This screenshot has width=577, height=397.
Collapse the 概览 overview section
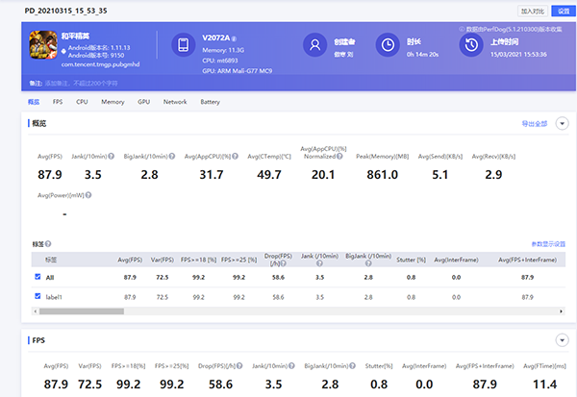[561, 124]
